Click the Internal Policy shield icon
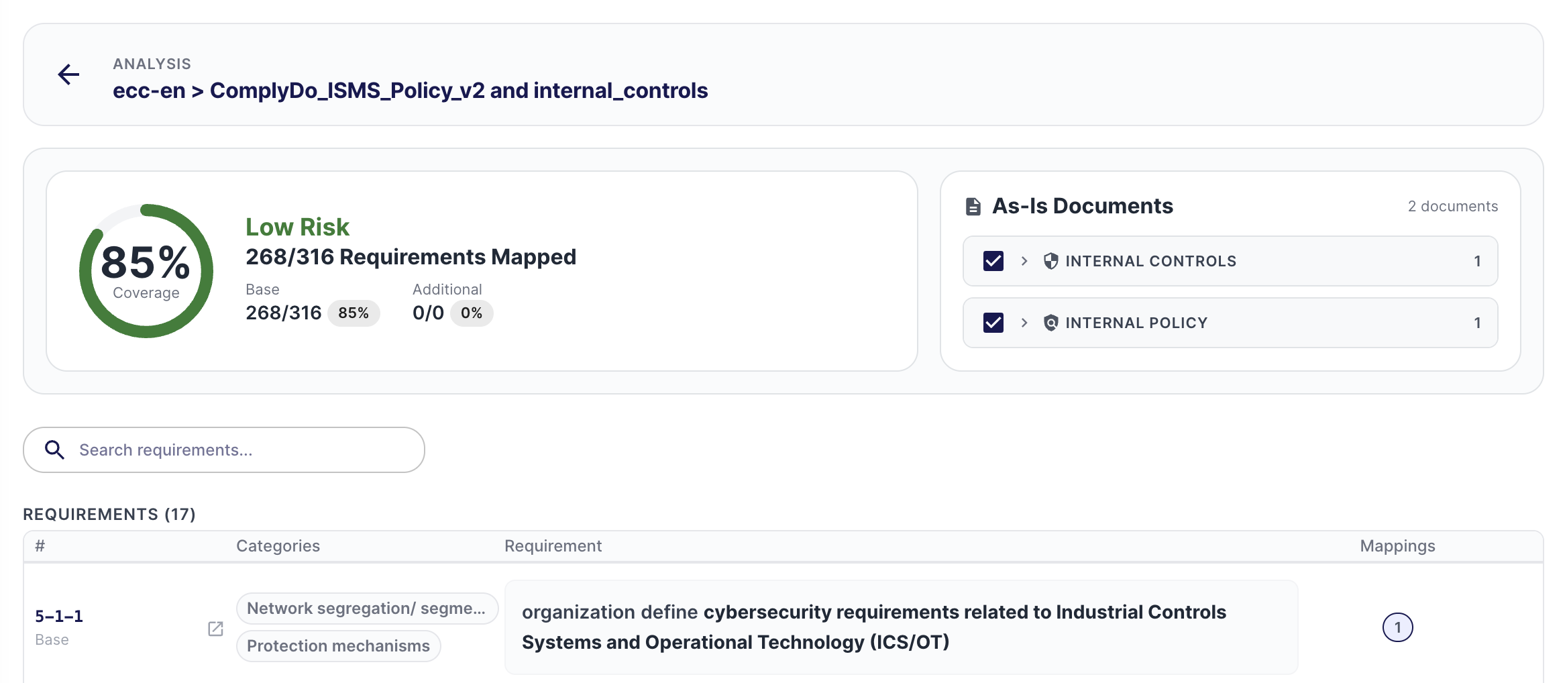The height and width of the screenshot is (683, 1567). tap(1050, 323)
